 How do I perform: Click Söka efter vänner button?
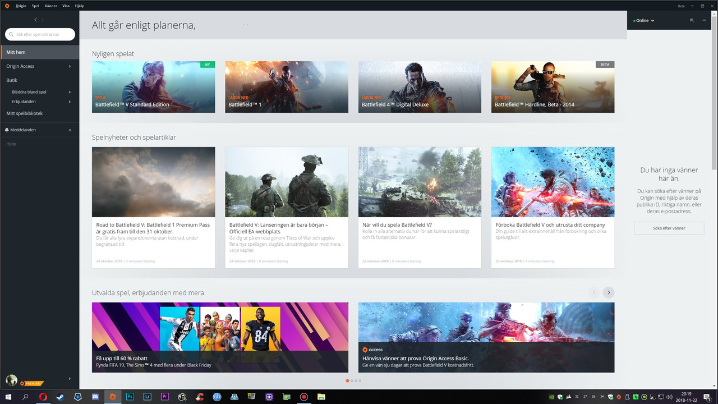point(669,228)
